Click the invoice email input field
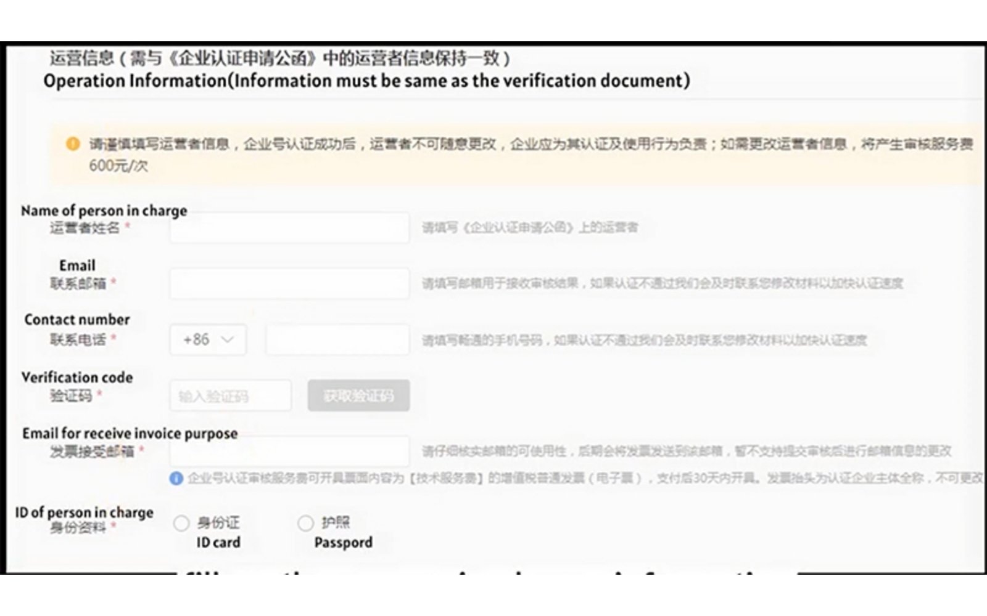Viewport: 987px width, 616px height. pyautogui.click(x=289, y=451)
